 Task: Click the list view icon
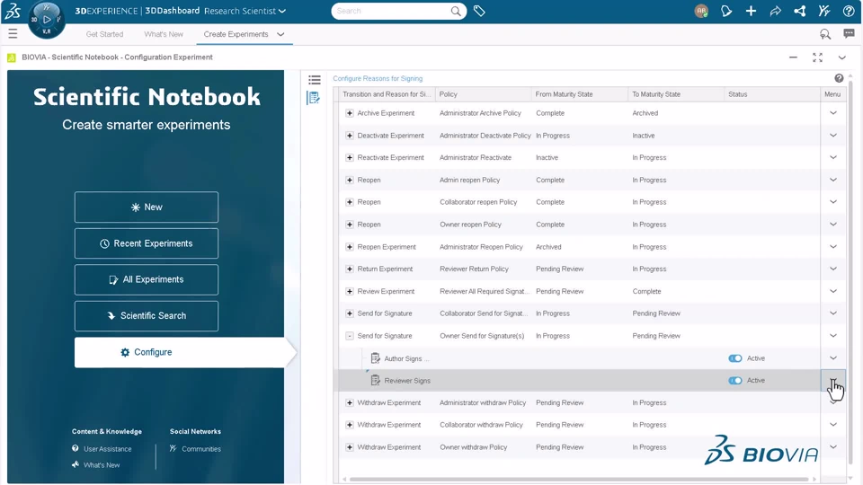point(315,80)
